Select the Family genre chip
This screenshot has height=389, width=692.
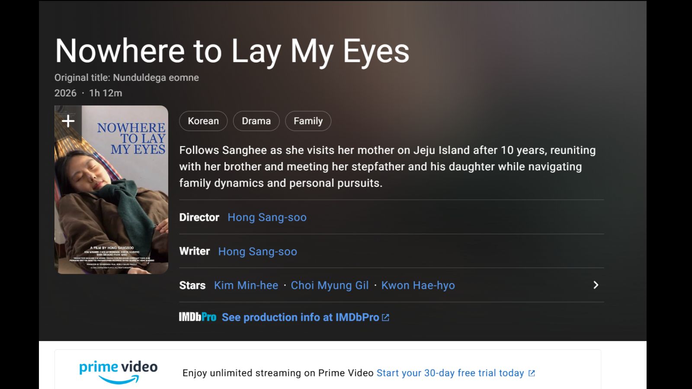pyautogui.click(x=308, y=121)
